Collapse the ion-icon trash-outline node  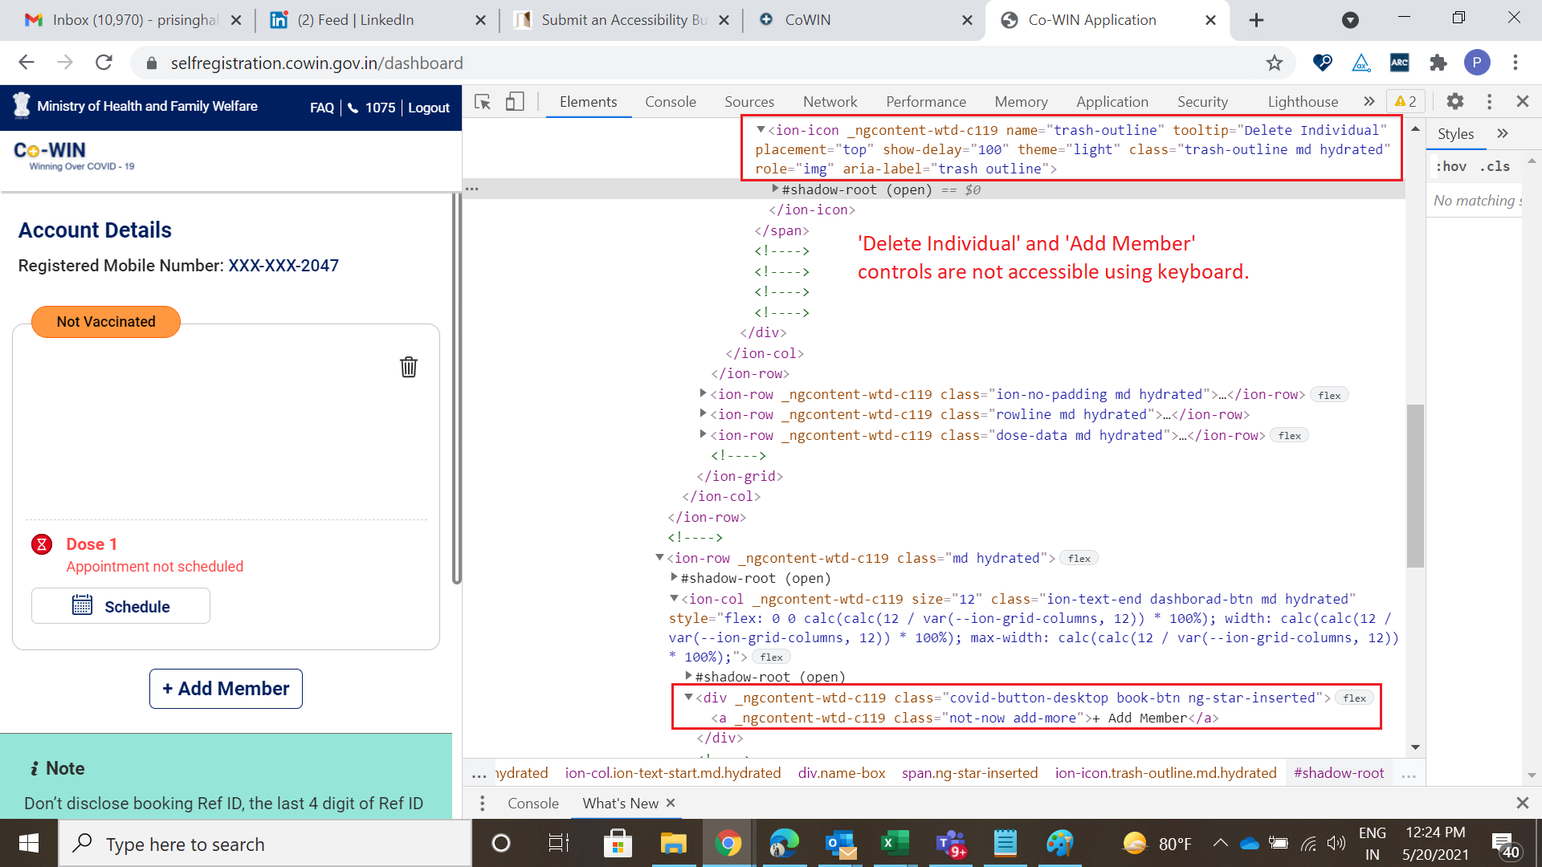pos(761,129)
